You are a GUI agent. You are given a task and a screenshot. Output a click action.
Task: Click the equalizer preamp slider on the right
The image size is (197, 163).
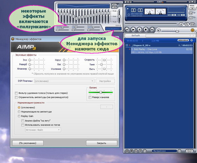point(120,16)
